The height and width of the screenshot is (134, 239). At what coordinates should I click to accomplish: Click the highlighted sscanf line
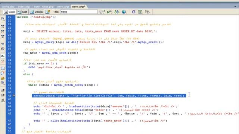[x=109, y=96]
